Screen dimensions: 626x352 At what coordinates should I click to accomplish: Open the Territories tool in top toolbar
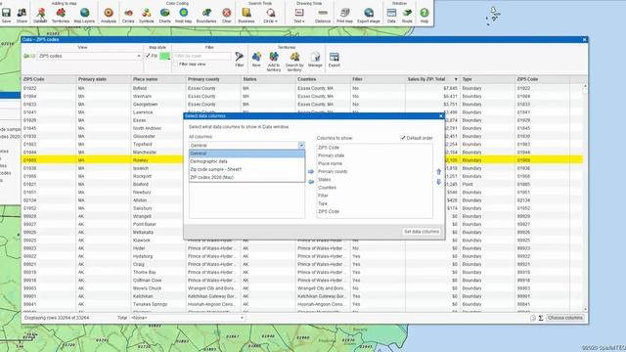pos(61,16)
